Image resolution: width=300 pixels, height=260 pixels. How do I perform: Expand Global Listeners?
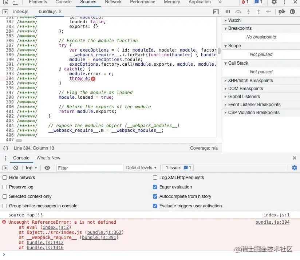[261, 97]
